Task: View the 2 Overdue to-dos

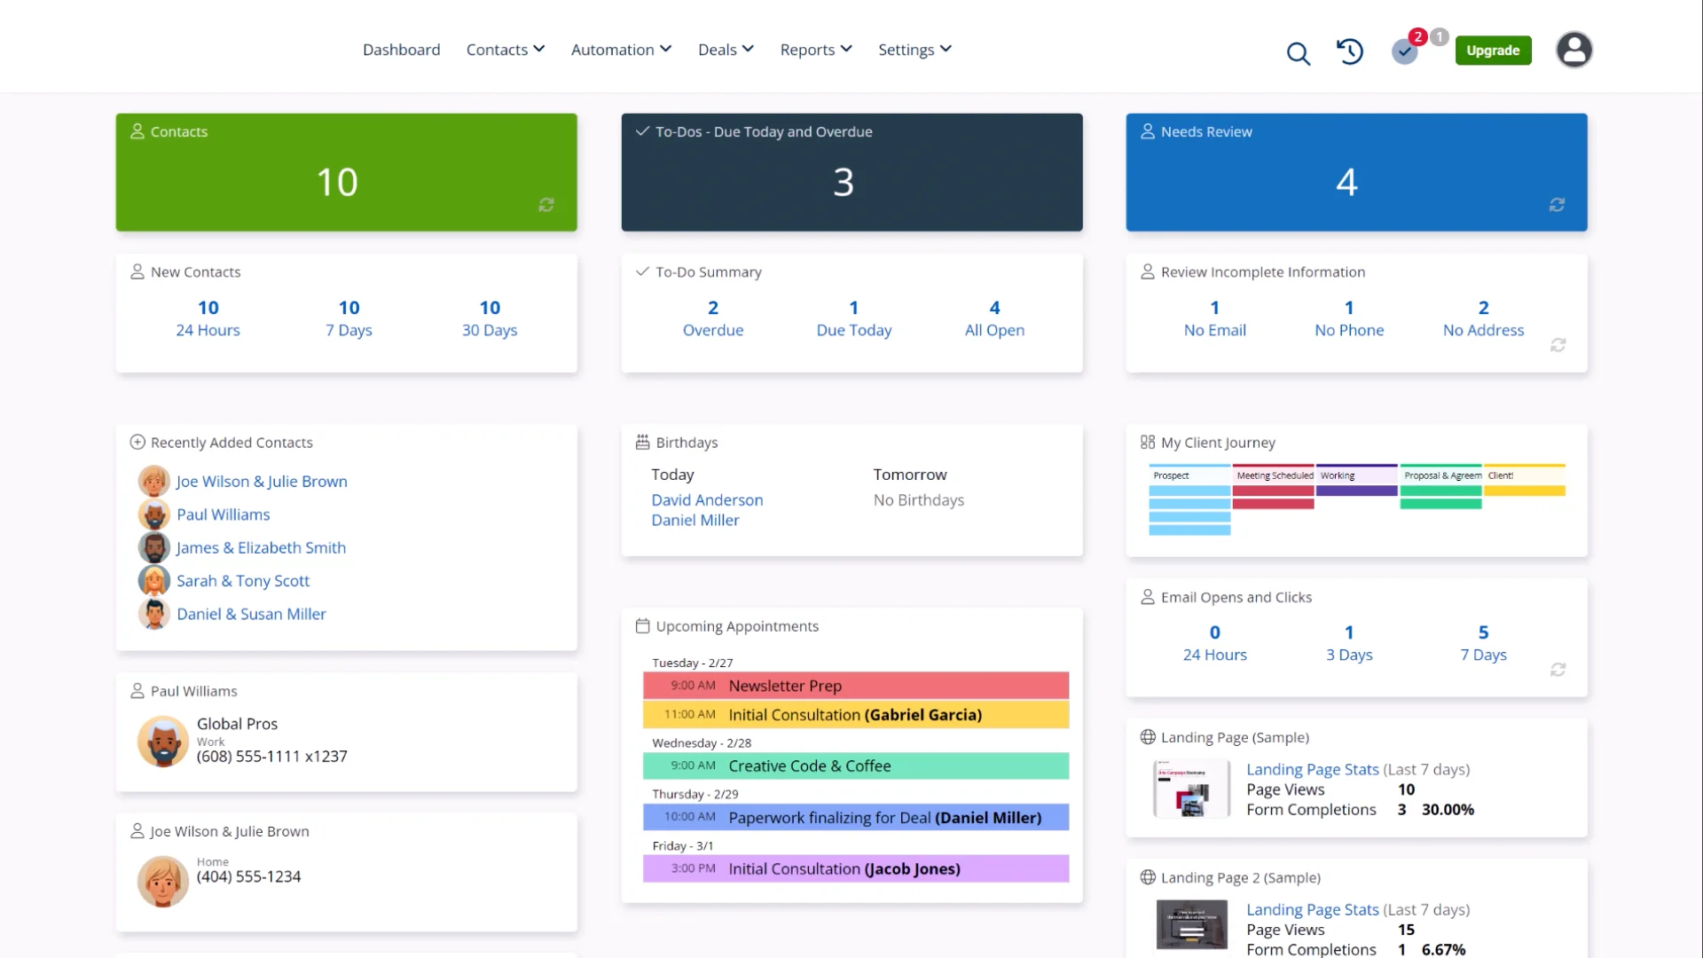Action: (x=713, y=318)
